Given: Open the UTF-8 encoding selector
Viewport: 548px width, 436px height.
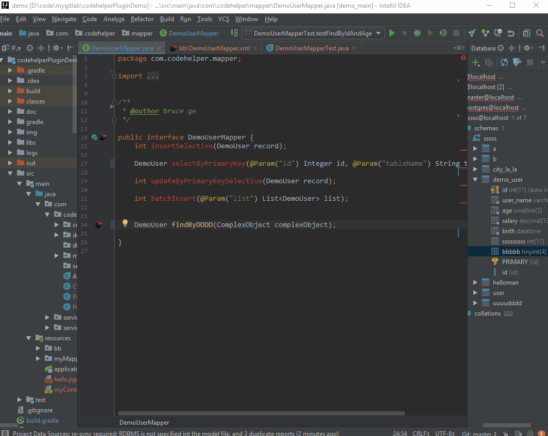Looking at the screenshot, I should click(445, 433).
